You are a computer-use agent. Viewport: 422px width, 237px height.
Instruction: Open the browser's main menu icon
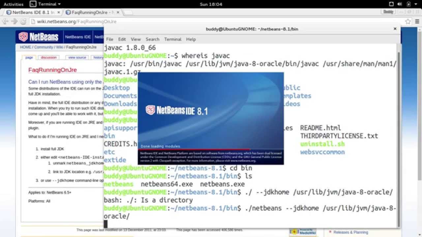(417, 21)
